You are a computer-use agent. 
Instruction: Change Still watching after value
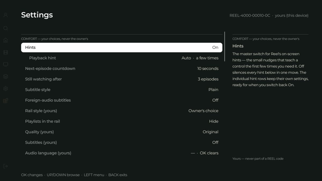point(122,79)
